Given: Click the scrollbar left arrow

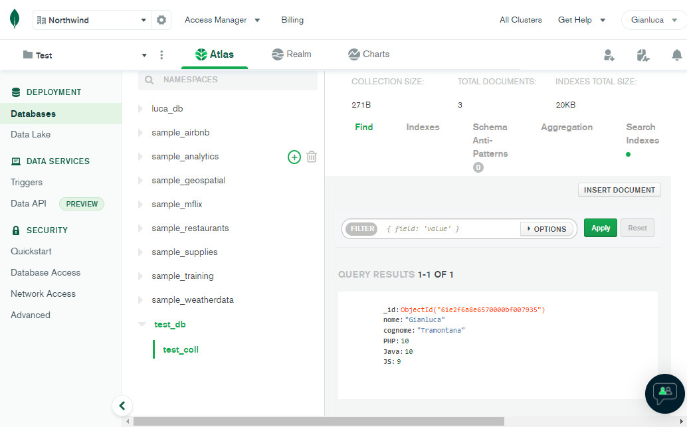Looking at the screenshot, I should (x=128, y=421).
